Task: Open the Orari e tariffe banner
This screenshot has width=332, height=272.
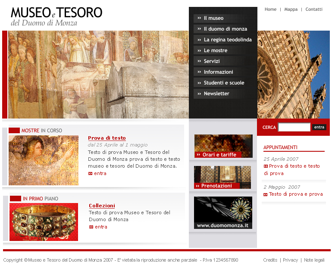Action: [223, 146]
